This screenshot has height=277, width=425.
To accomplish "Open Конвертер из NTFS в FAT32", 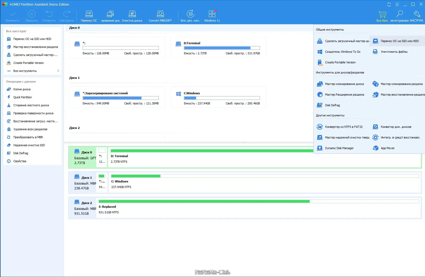I will (x=340, y=127).
